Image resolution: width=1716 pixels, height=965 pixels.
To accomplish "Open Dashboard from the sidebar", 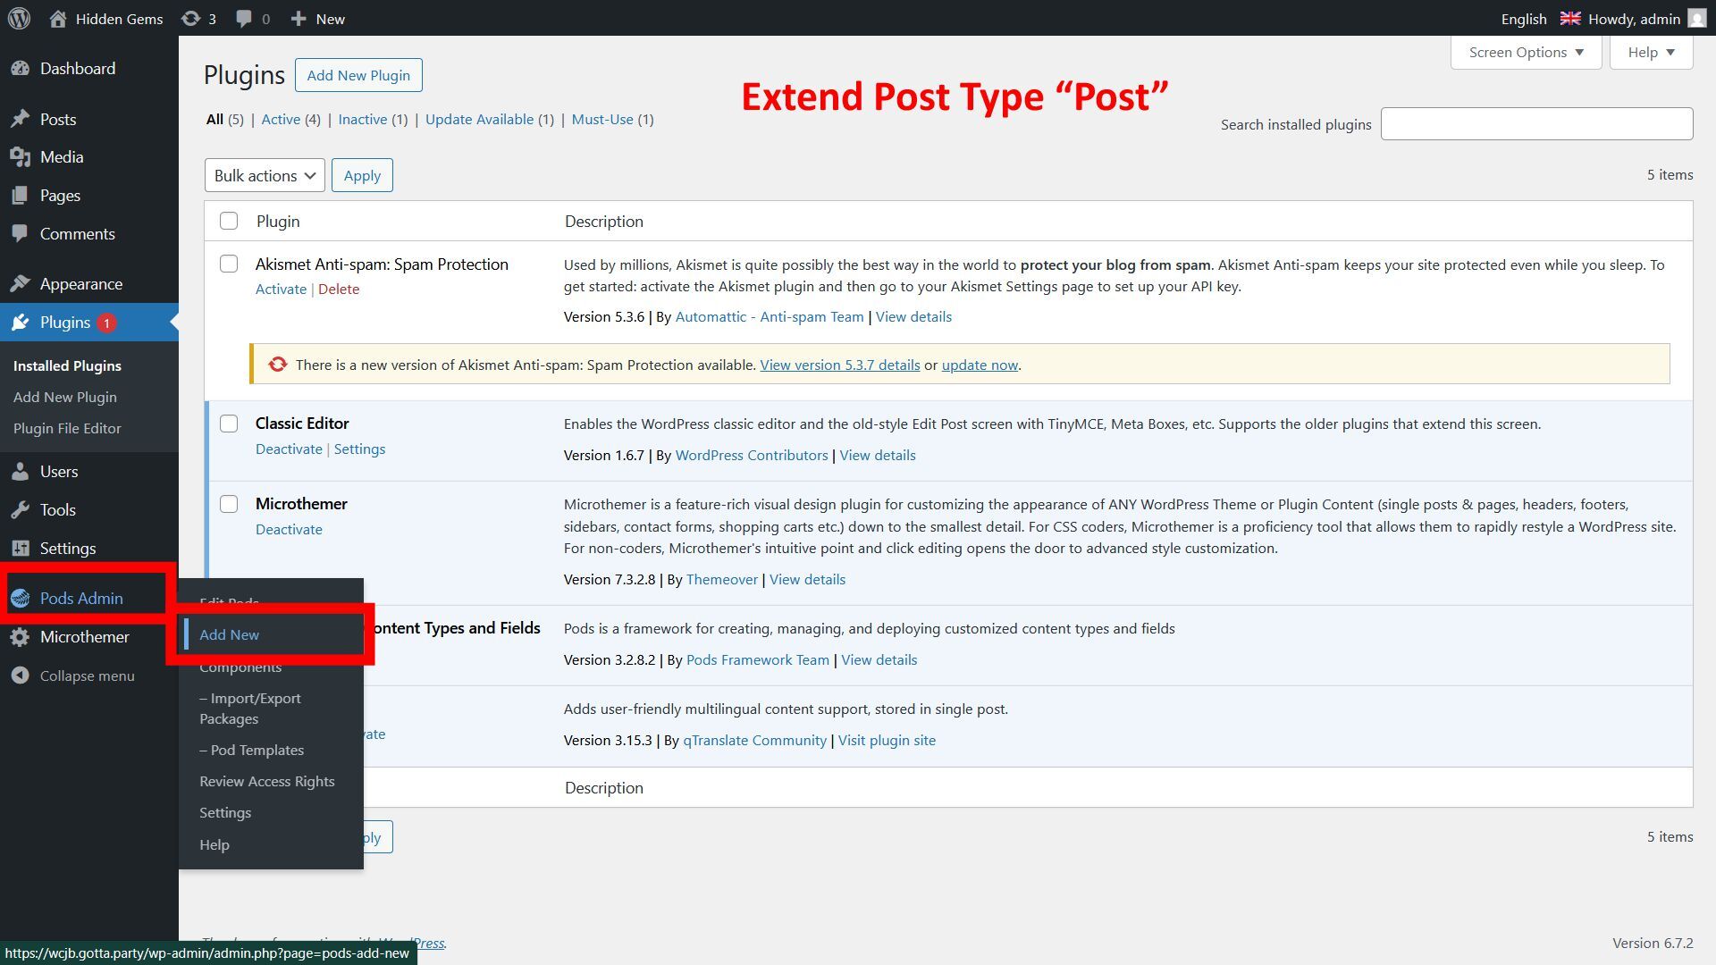I will pos(78,68).
